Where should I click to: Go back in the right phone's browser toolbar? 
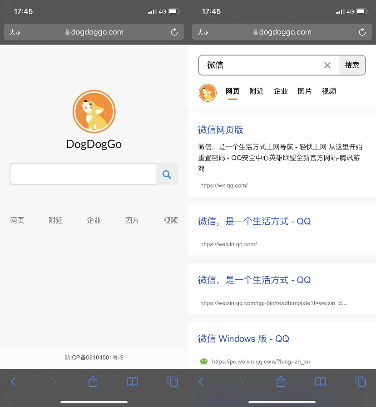click(201, 382)
